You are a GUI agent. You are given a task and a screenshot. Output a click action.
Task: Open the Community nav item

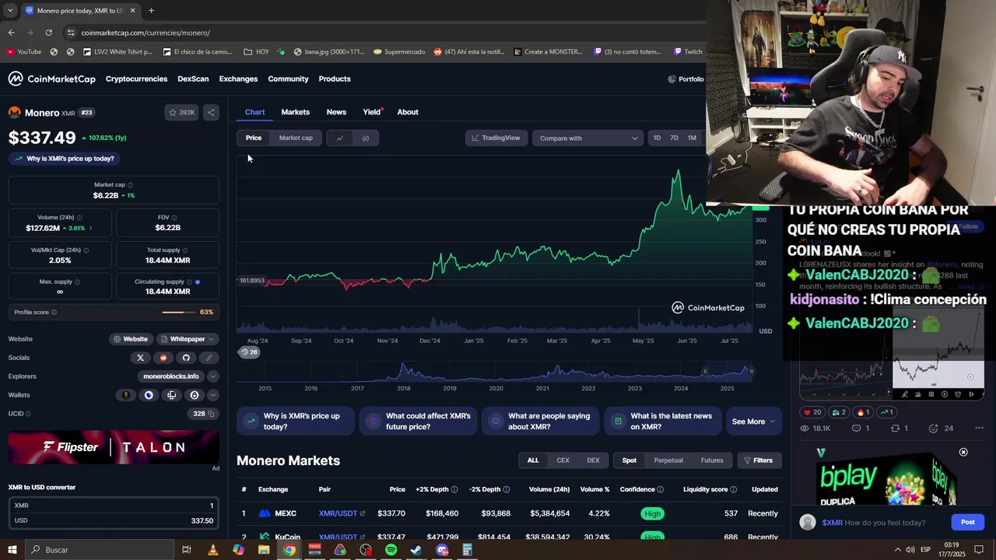click(x=288, y=79)
